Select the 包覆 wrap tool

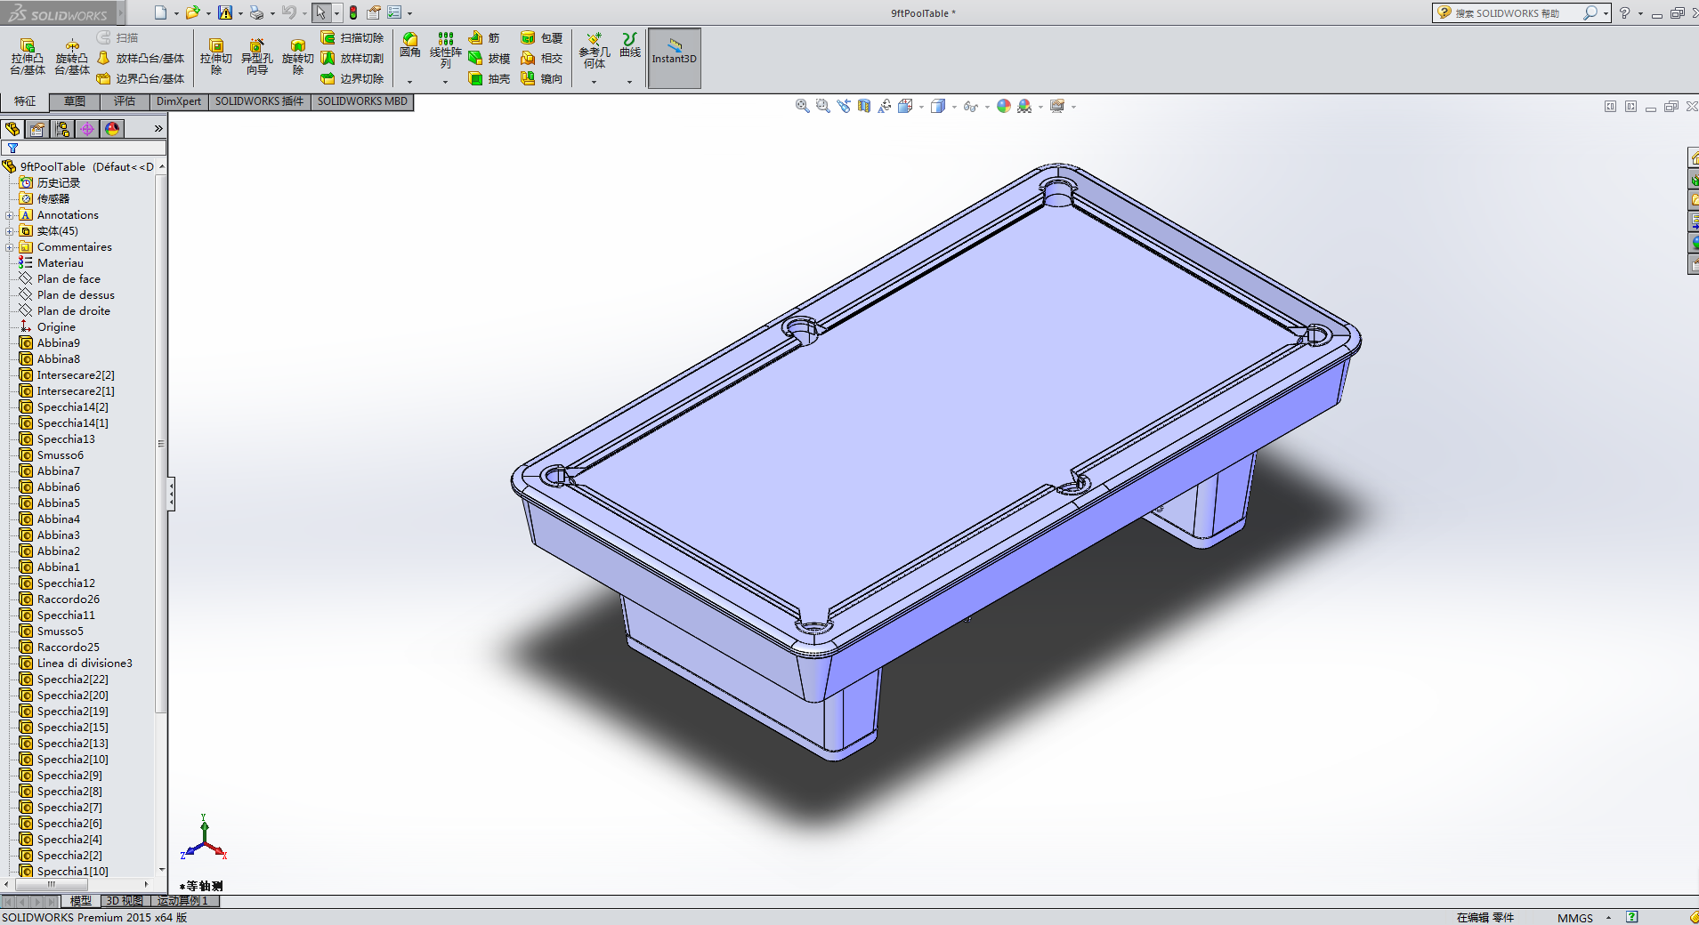tap(542, 38)
